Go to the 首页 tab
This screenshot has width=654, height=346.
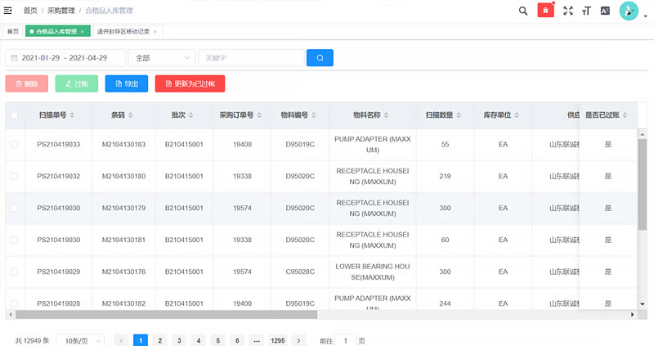click(x=13, y=31)
